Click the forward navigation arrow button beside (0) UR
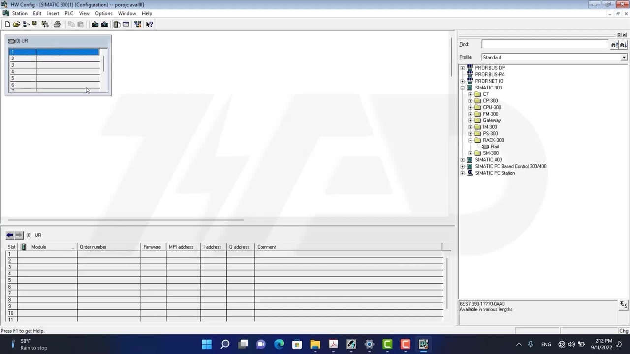The height and width of the screenshot is (354, 630). click(19, 235)
